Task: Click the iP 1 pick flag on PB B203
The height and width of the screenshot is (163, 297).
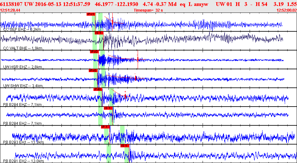Action: click(x=105, y=127)
